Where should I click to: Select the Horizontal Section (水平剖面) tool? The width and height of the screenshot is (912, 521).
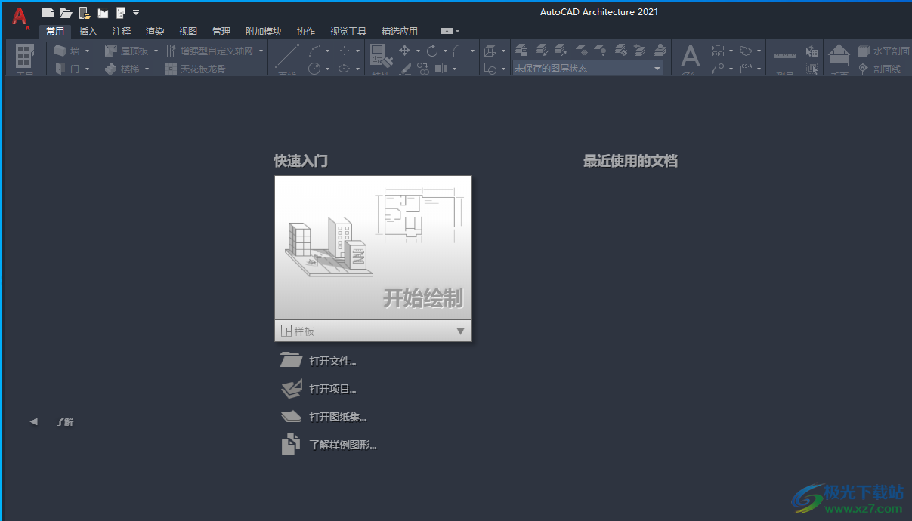point(883,51)
